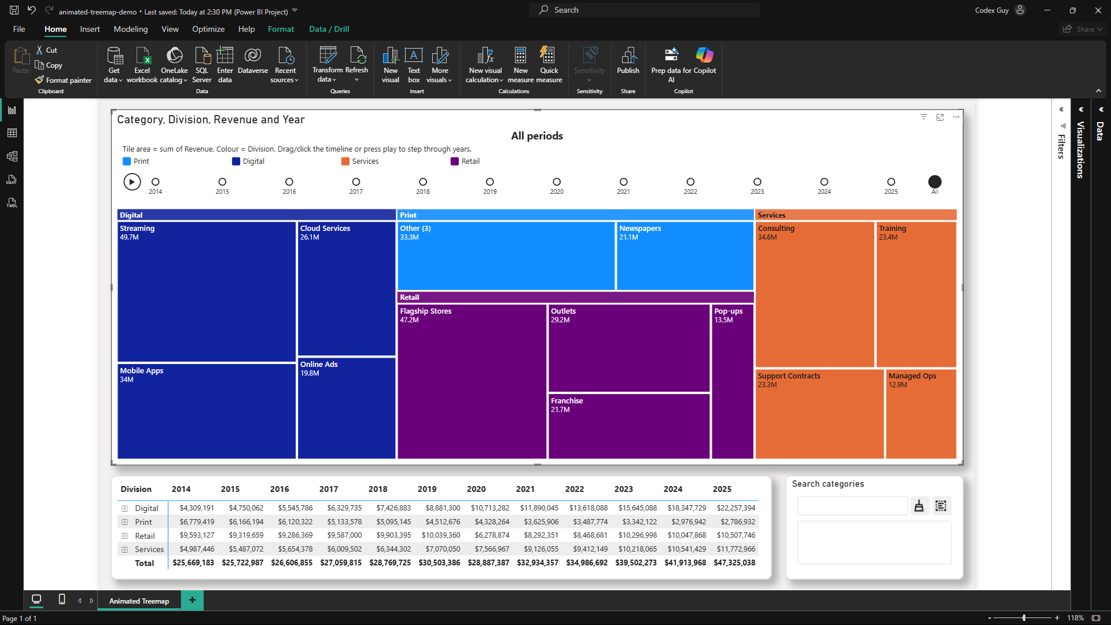Switch to Model view in sidebar

pyautogui.click(x=12, y=156)
